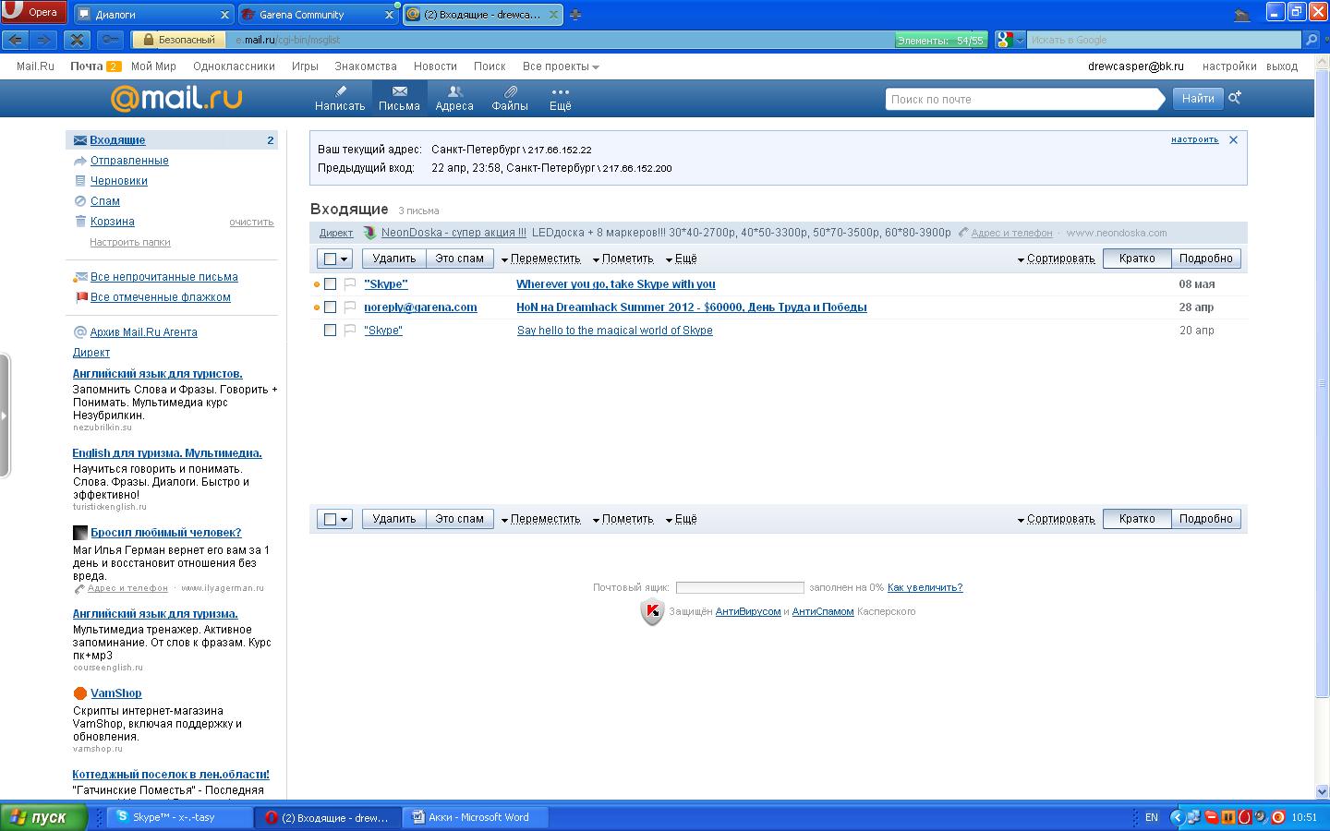Open the Отправленные folder
Image resolution: width=1330 pixels, height=831 pixels.
tap(129, 161)
